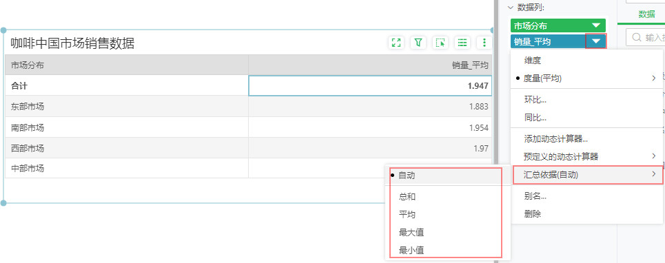The width and height of the screenshot is (665, 263).
Task: Collapse the 数据列 section
Action: coord(510,8)
